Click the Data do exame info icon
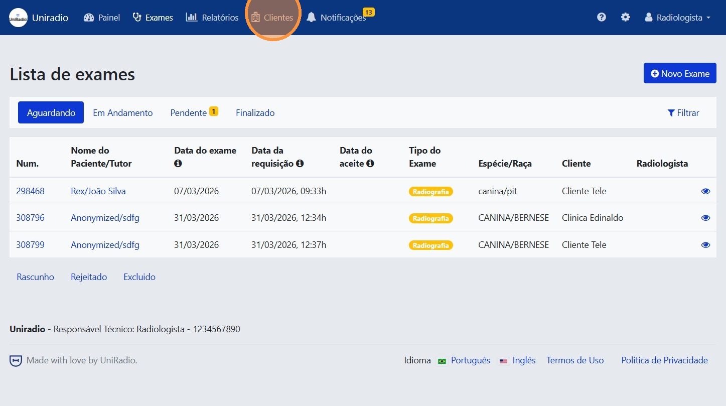This screenshot has width=726, height=406. pos(177,163)
